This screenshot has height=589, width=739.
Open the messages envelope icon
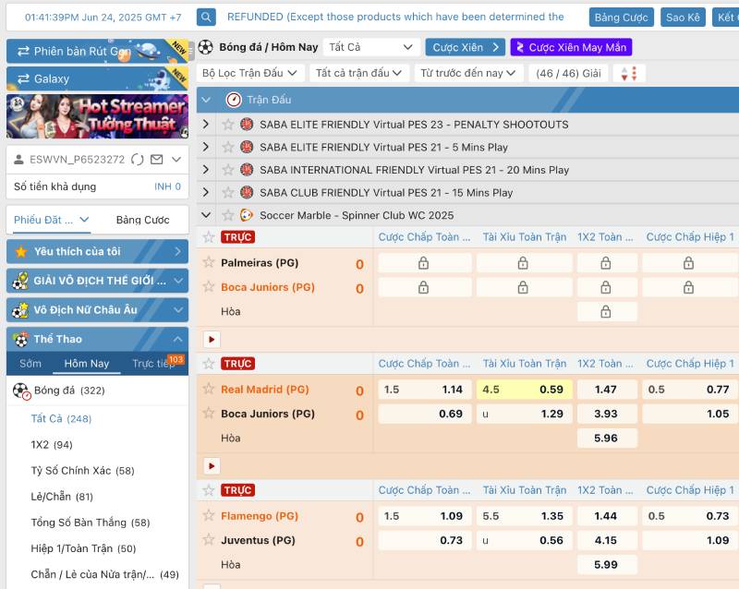pos(156,160)
